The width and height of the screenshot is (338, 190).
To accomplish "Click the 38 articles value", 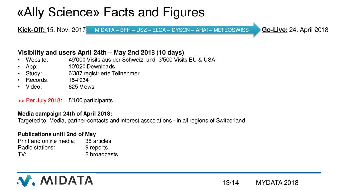I will click(98, 141).
